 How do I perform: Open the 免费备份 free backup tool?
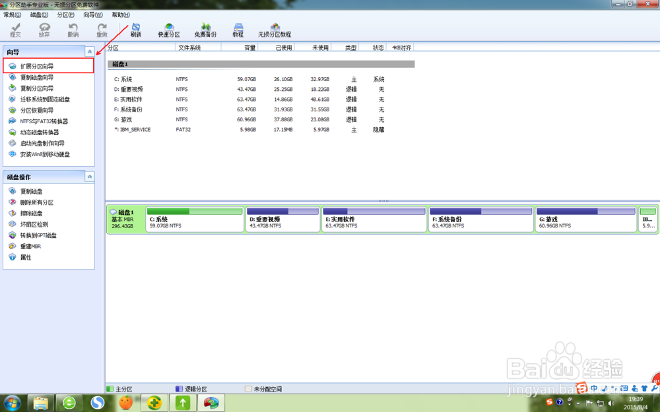tap(205, 30)
